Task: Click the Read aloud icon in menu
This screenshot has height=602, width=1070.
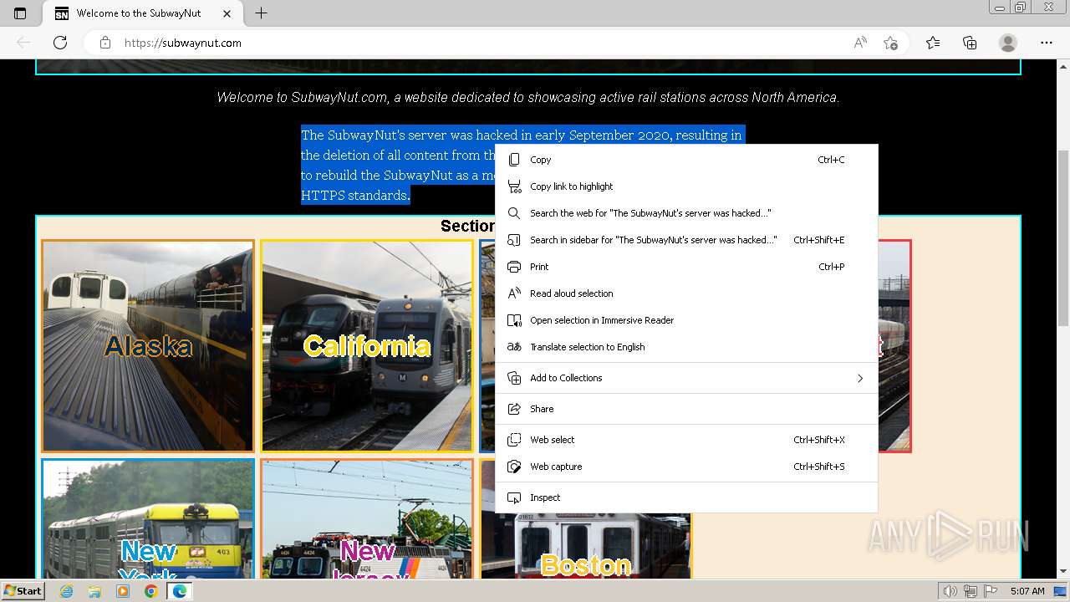Action: [x=514, y=293]
